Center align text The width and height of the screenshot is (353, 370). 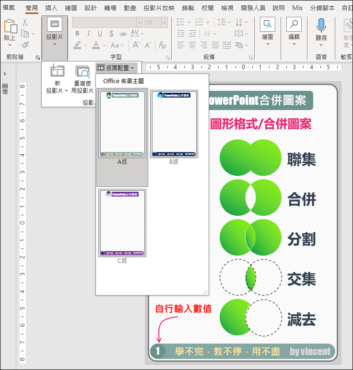[192, 45]
